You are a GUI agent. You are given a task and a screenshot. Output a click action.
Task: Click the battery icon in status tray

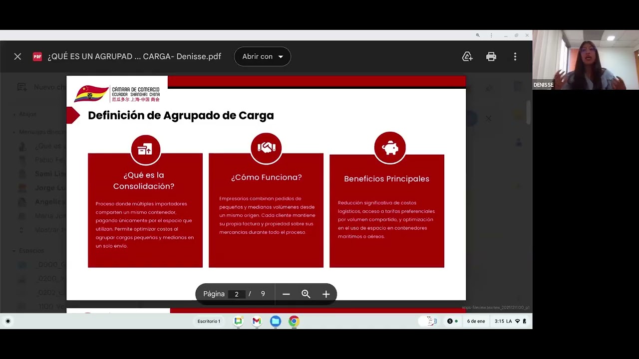coord(525,321)
